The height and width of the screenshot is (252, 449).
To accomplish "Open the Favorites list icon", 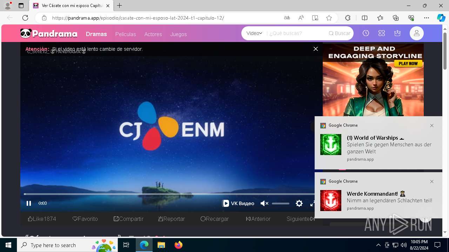I will (x=380, y=18).
